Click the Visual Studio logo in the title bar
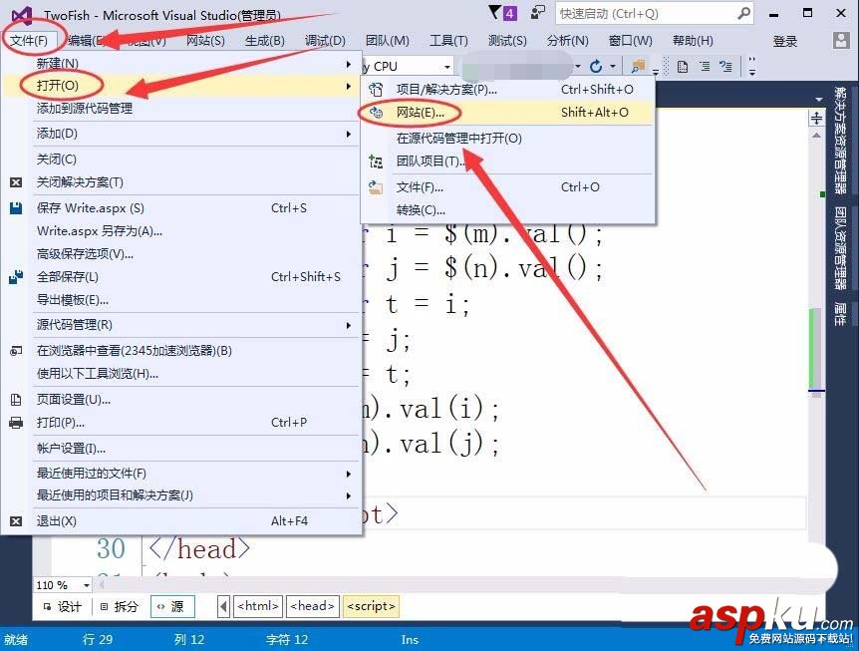 coord(22,13)
